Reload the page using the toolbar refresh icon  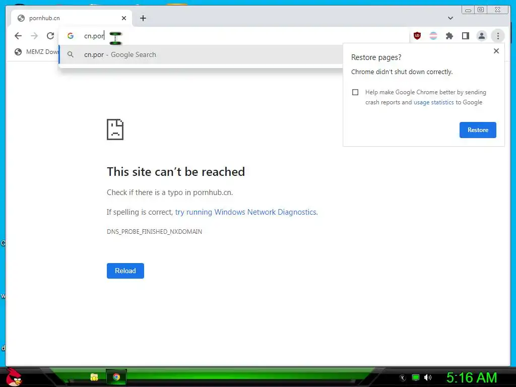pos(50,36)
